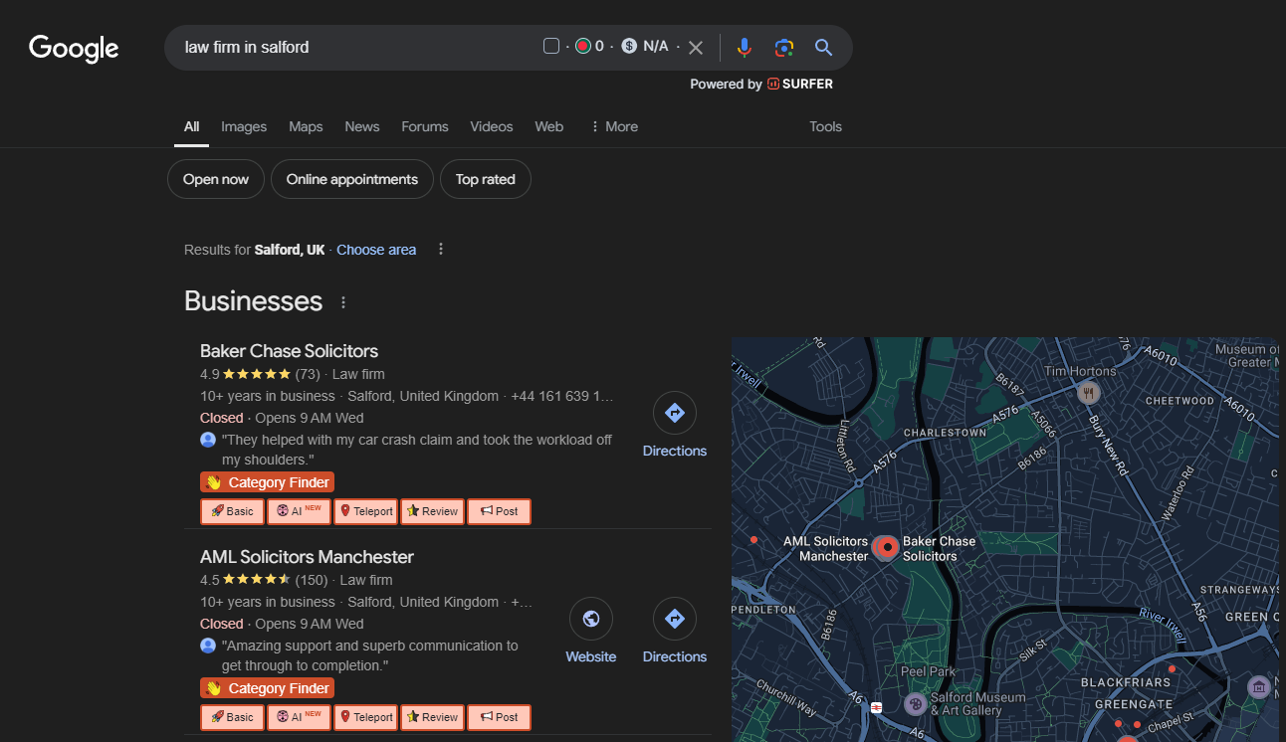1286x742 pixels.
Task: Open the News tab
Action: click(x=362, y=126)
